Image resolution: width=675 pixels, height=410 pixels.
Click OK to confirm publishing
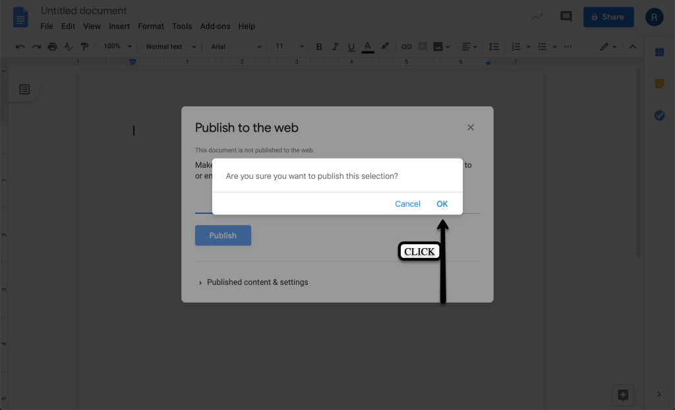(x=442, y=204)
